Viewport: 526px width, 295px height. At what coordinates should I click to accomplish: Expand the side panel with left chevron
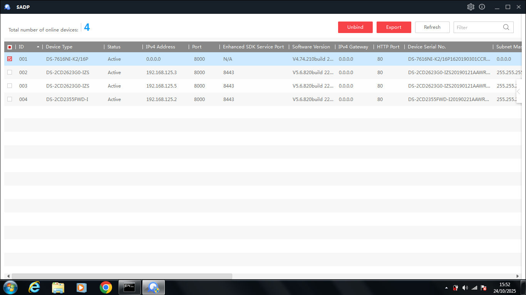(519, 91)
